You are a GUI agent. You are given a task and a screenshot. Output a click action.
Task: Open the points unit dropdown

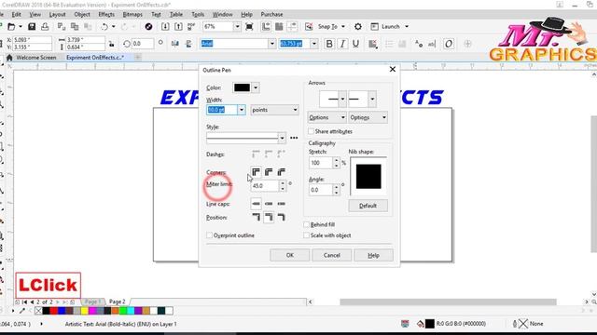pyautogui.click(x=274, y=110)
